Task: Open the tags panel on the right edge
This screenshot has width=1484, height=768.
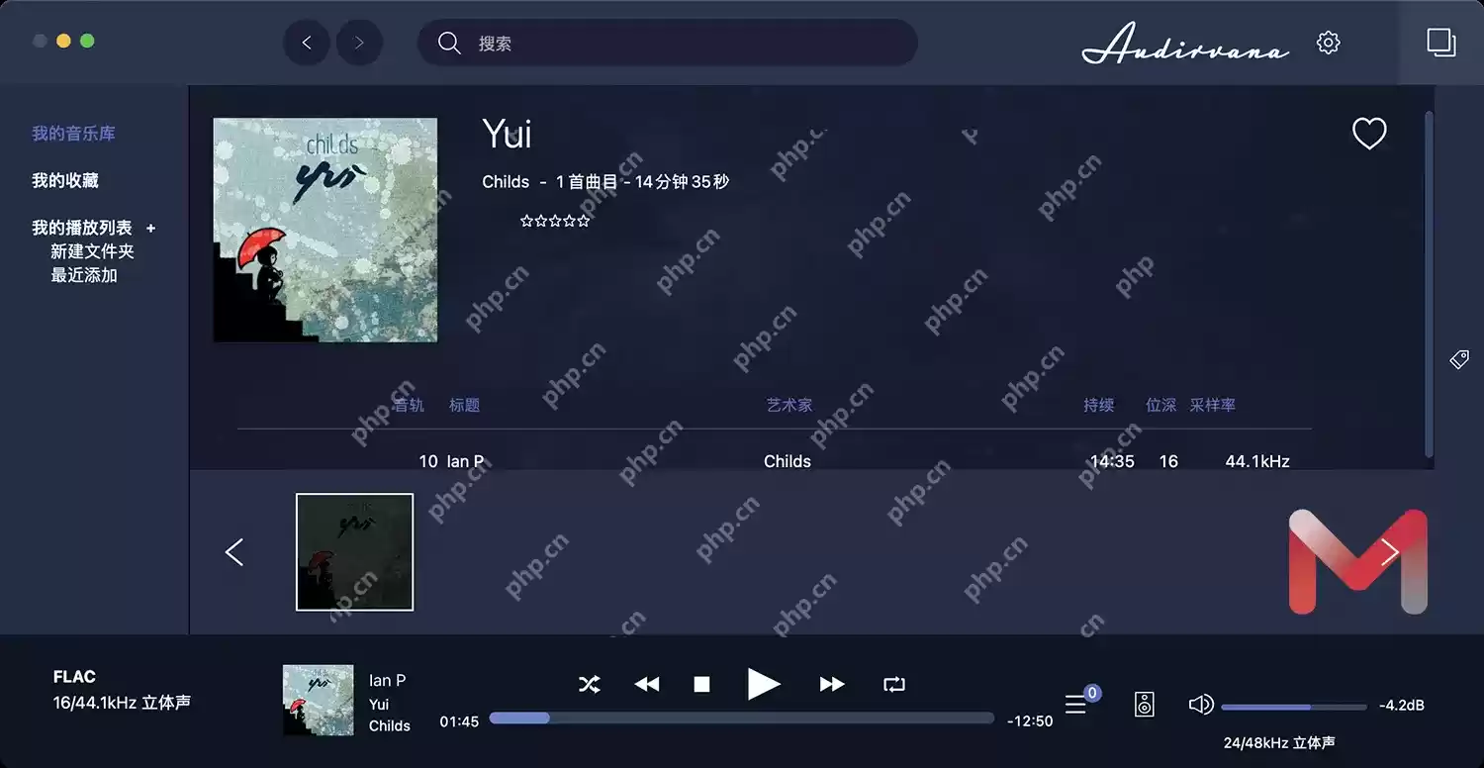Action: [x=1460, y=359]
